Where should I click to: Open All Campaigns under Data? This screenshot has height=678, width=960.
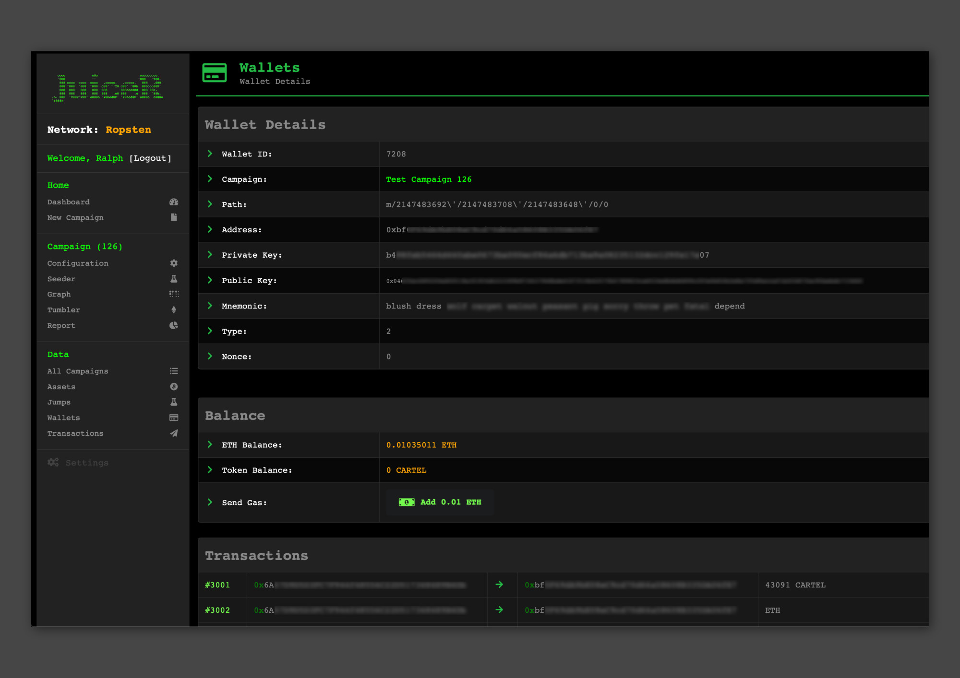[x=78, y=371]
